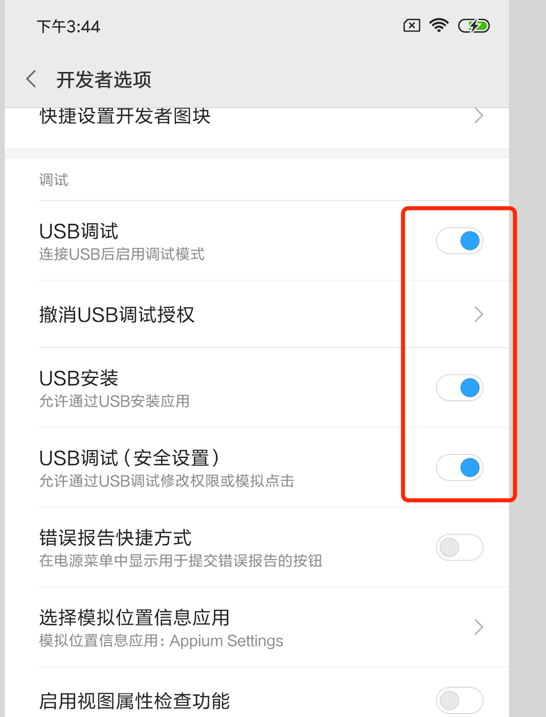Tap the 开发者选项 page title
Screen dimensions: 546x717
(104, 80)
